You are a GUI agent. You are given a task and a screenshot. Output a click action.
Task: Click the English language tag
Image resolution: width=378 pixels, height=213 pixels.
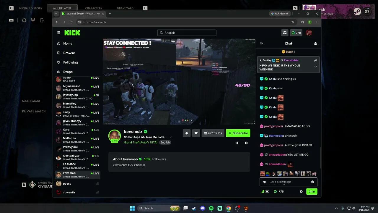pos(165,142)
